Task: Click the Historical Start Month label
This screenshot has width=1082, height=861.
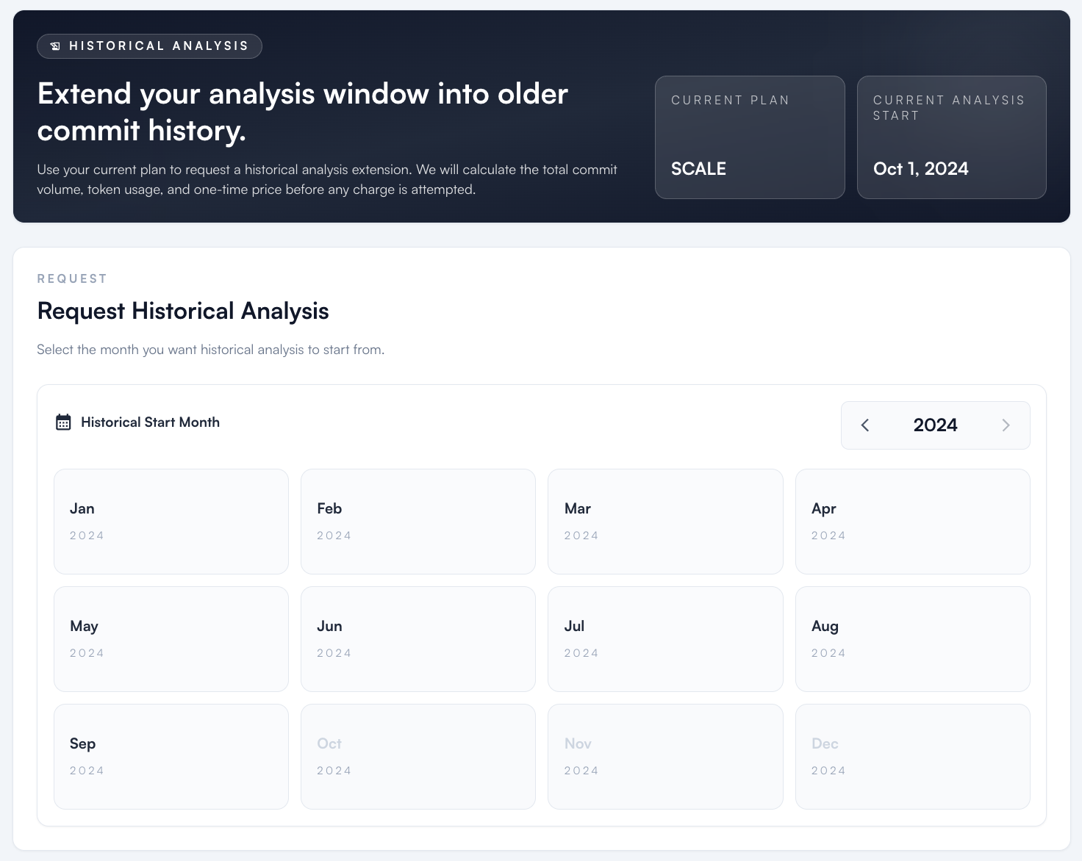Action: point(150,422)
